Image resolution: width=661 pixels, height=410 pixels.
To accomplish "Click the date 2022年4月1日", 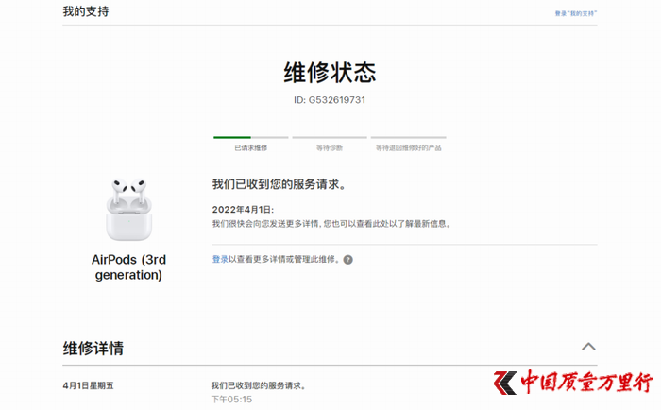I will point(243,210).
